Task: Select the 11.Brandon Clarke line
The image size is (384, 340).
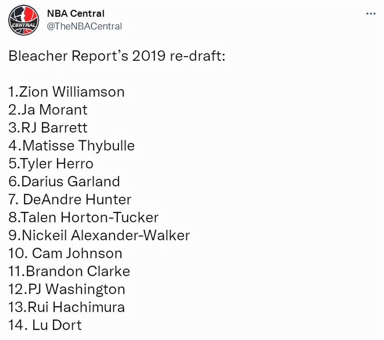Action: pos(69,271)
